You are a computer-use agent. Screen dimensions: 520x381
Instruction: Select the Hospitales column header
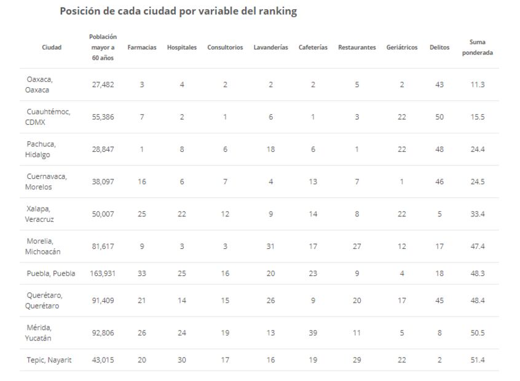click(182, 47)
